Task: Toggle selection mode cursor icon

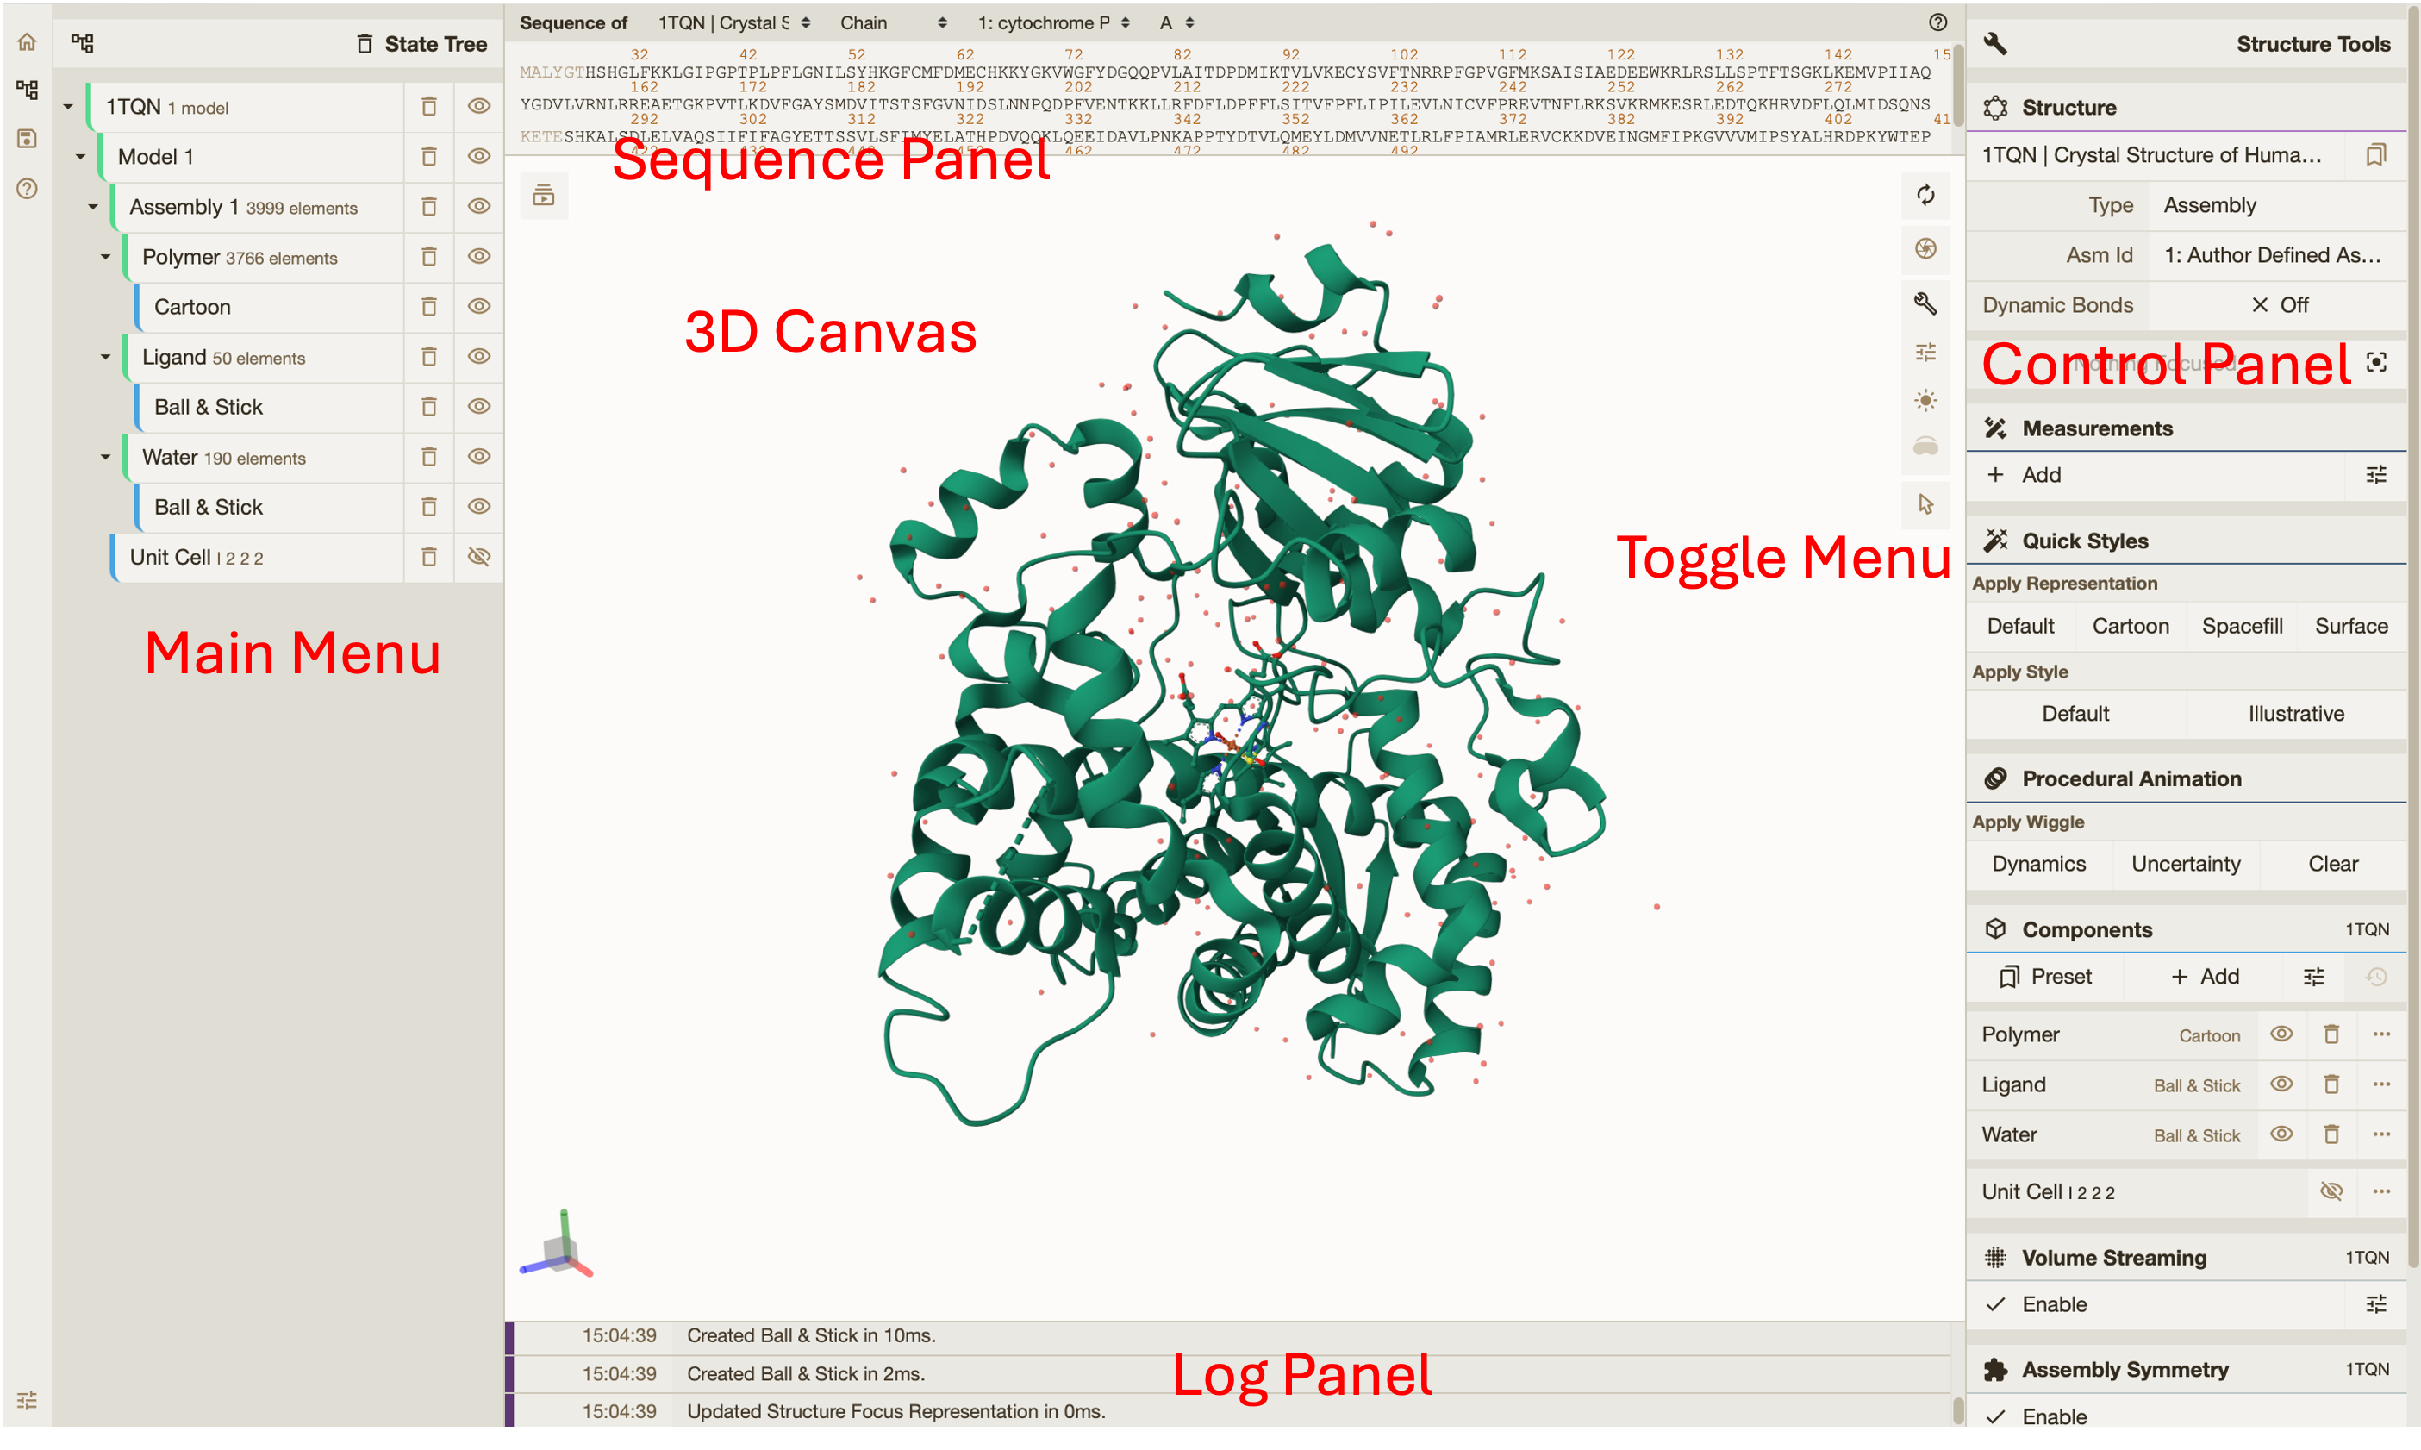Action: click(x=1925, y=504)
